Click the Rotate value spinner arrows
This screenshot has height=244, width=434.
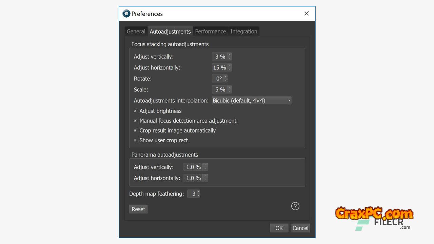pyautogui.click(x=225, y=79)
